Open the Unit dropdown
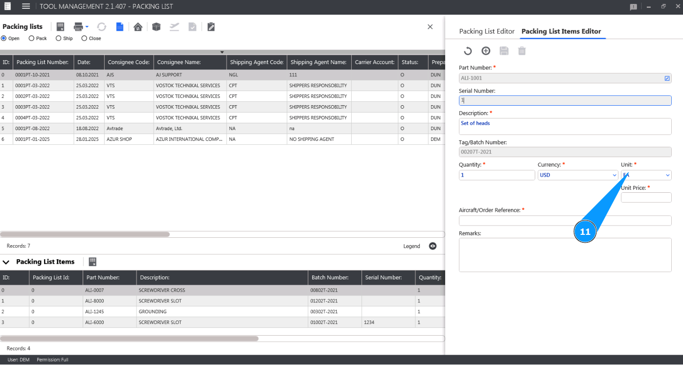Image resolution: width=683 pixels, height=365 pixels. click(646, 175)
